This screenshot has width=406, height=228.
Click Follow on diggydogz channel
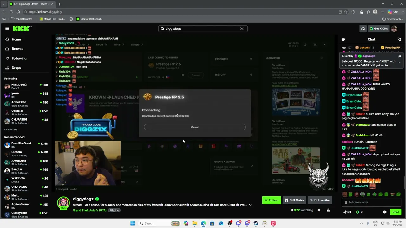[x=272, y=200]
